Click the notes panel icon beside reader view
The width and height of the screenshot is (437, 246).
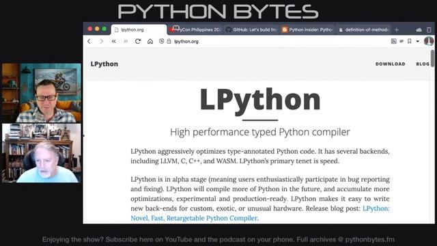point(401,41)
